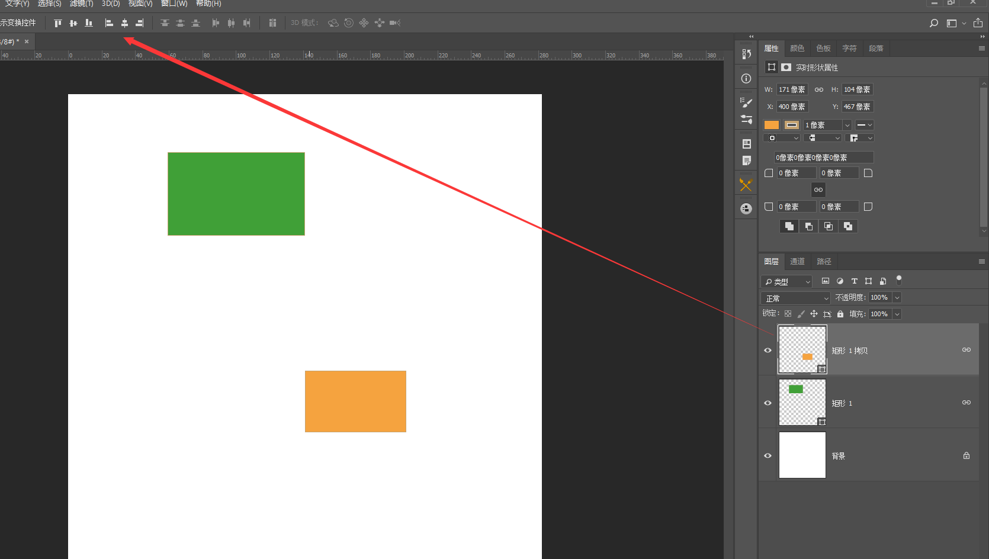
Task: Click link icon between W and H
Action: (x=819, y=89)
